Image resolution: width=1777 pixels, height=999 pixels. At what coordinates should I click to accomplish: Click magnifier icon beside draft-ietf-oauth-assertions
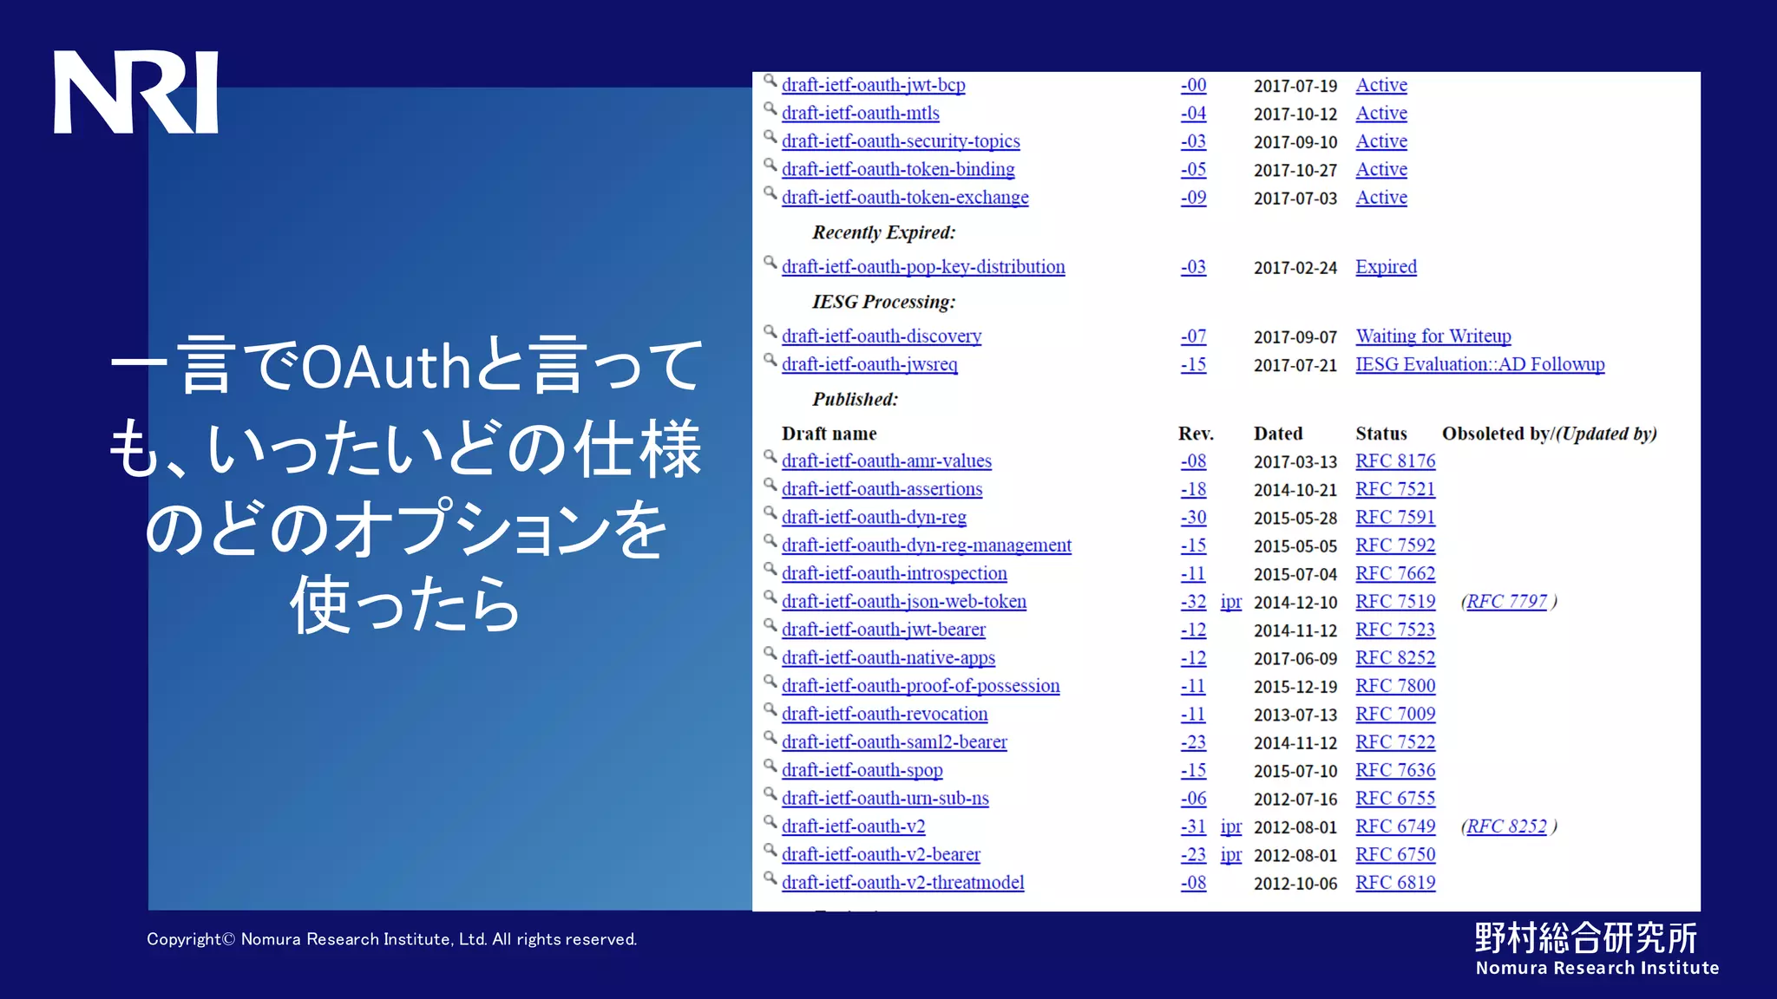coord(770,485)
